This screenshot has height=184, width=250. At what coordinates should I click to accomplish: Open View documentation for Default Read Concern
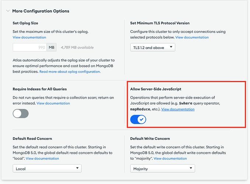[x=42, y=158]
